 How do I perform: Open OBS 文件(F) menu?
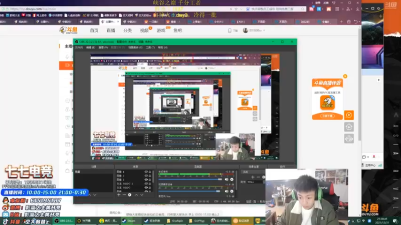[79, 47]
